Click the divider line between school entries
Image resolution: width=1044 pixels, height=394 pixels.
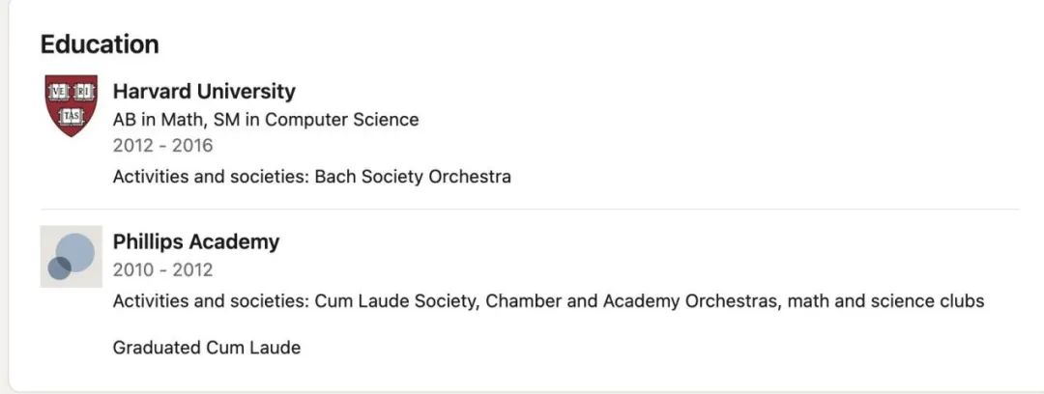530,209
